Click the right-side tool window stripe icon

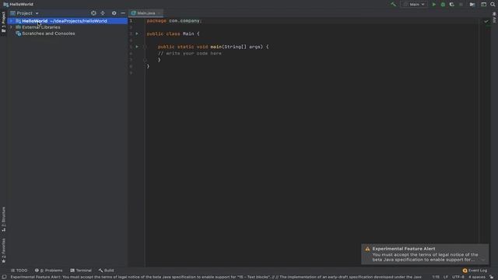pos(494,17)
